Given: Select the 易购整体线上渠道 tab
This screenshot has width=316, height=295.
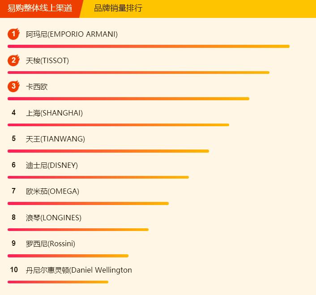Looking at the screenshot, I should pos(40,8).
